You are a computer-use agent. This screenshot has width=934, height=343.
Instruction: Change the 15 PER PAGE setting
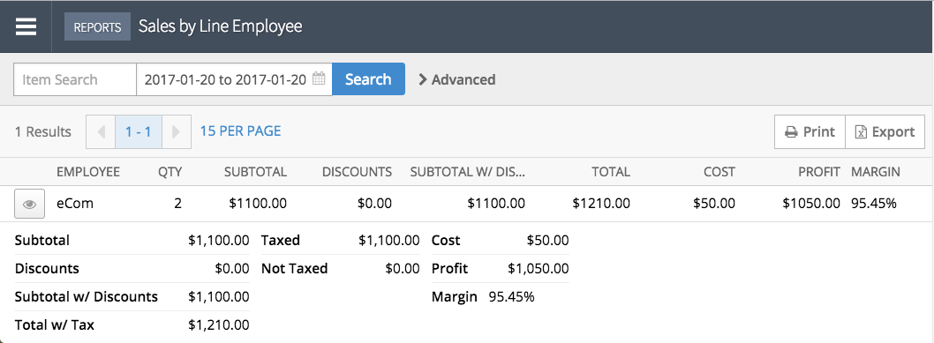241,130
